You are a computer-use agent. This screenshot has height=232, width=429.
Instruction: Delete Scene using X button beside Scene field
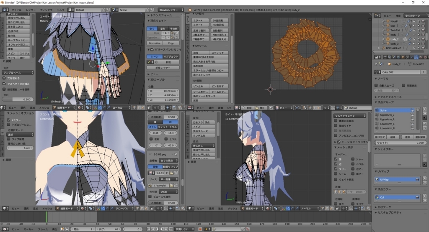(152, 10)
